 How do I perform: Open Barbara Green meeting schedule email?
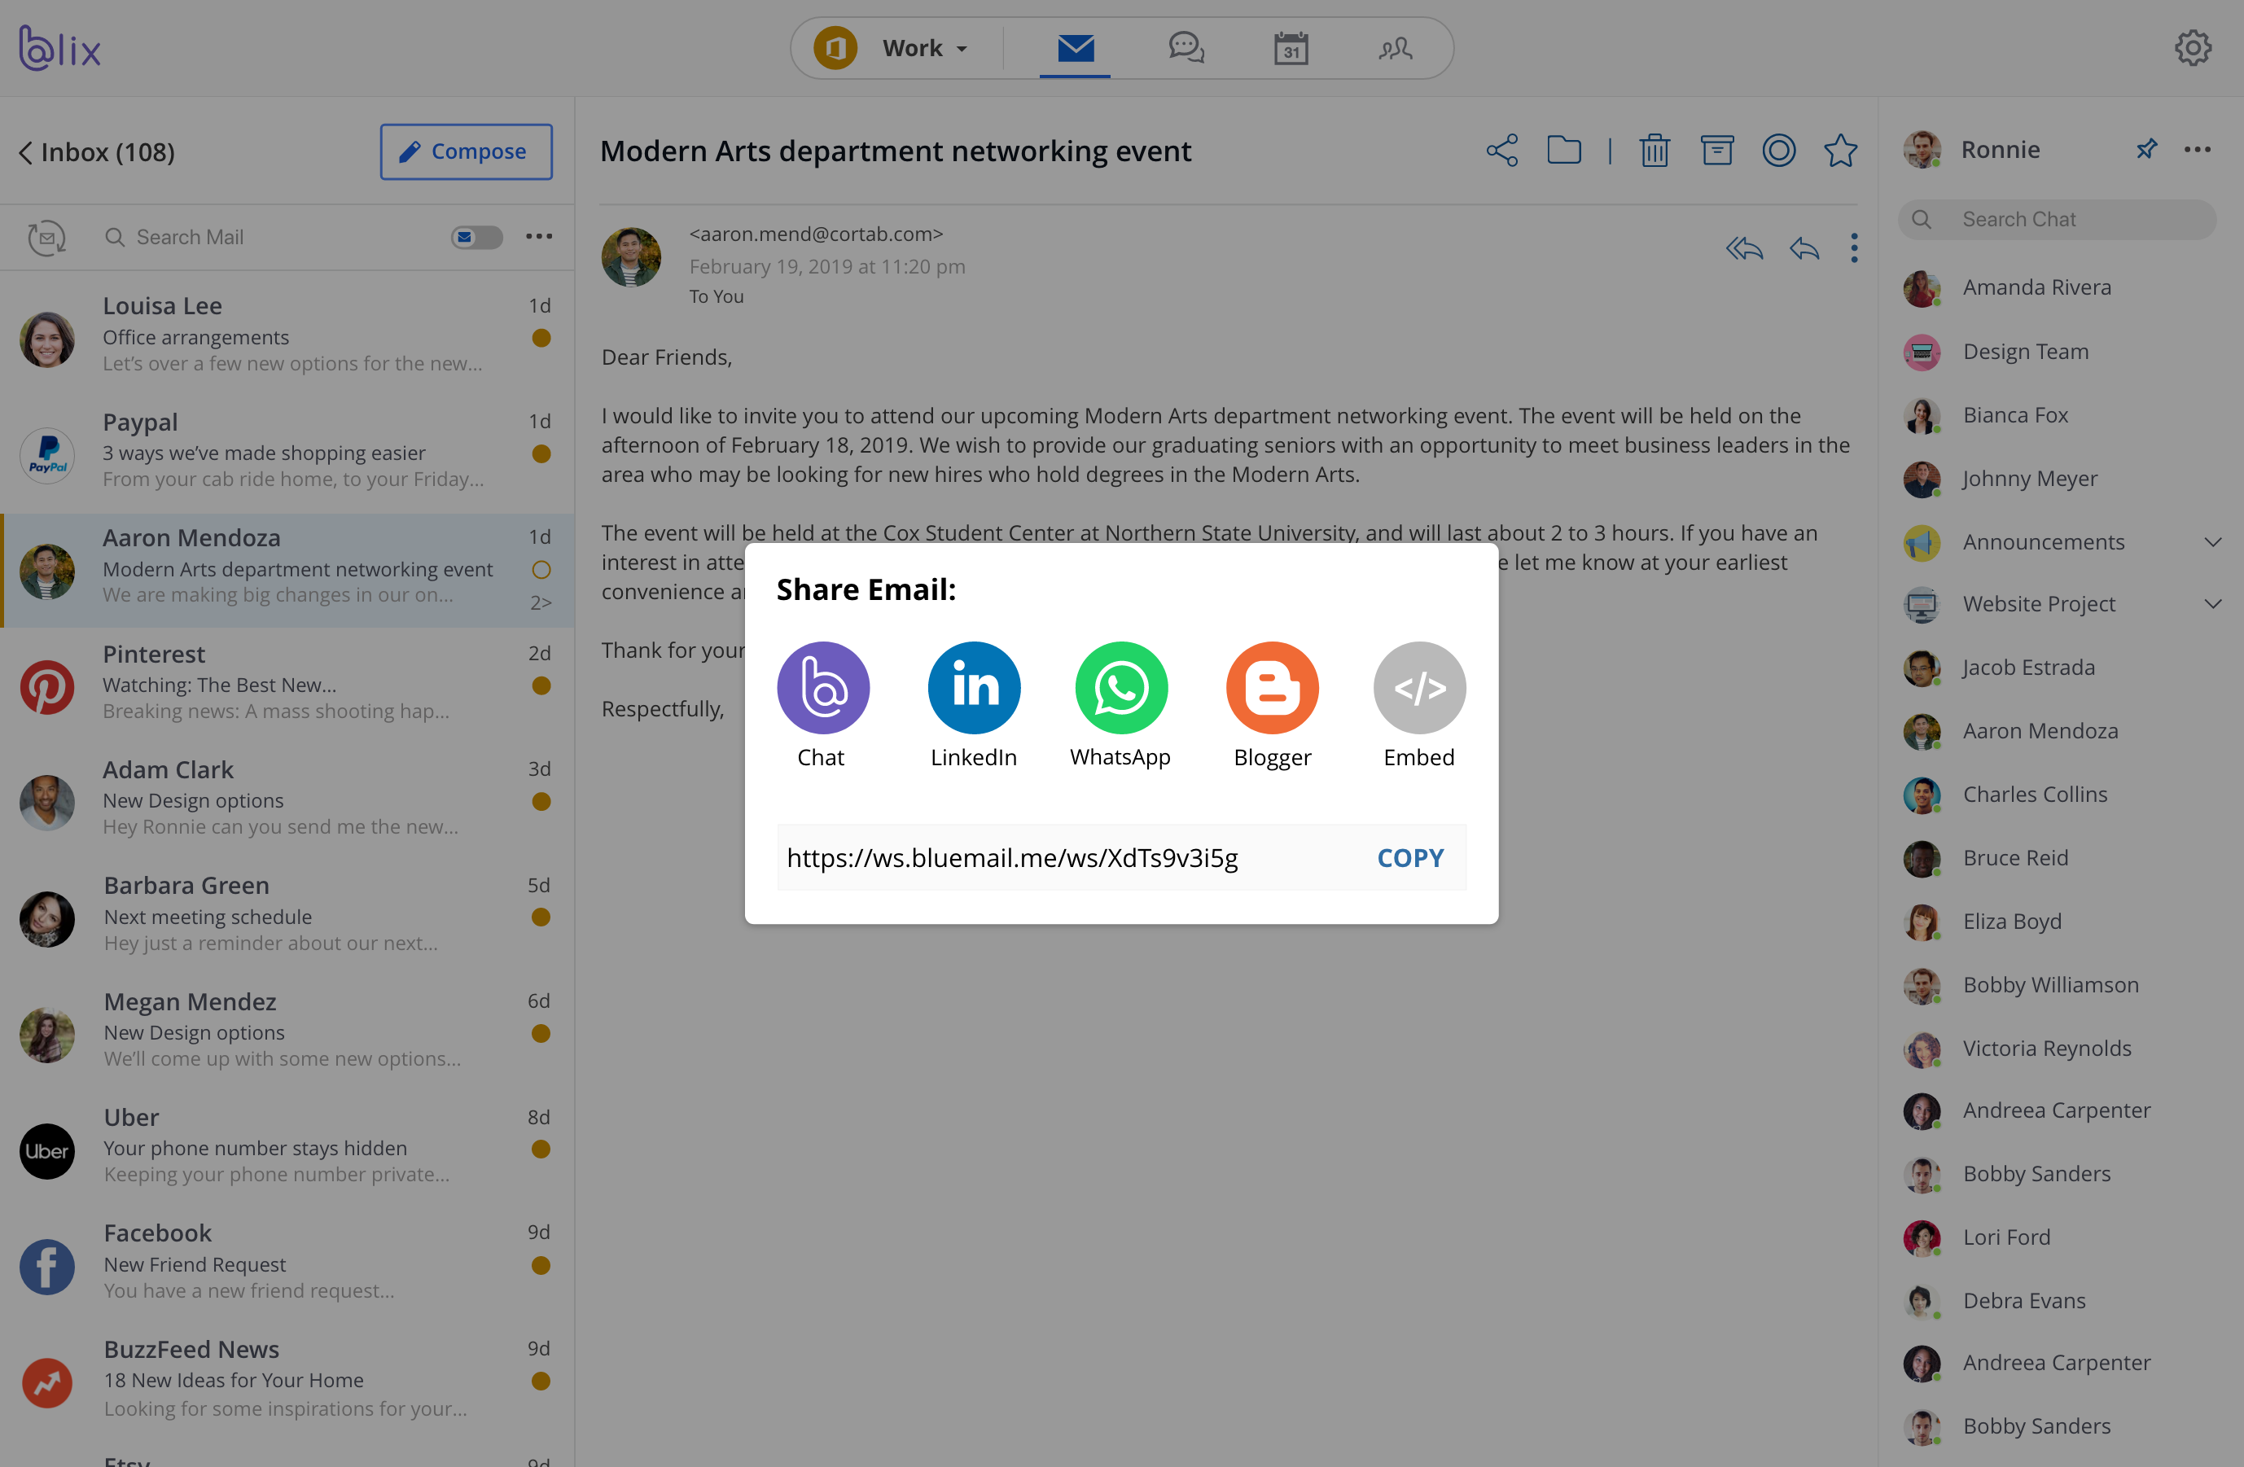(287, 916)
